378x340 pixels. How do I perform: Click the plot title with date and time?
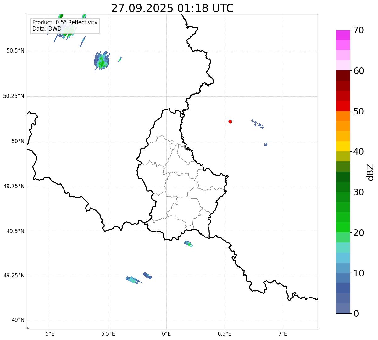172,8
